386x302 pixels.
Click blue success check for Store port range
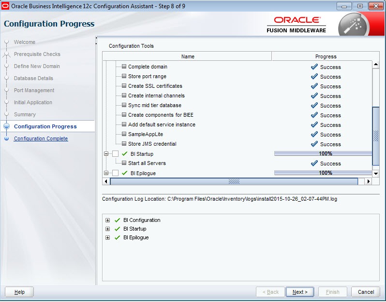click(x=314, y=76)
